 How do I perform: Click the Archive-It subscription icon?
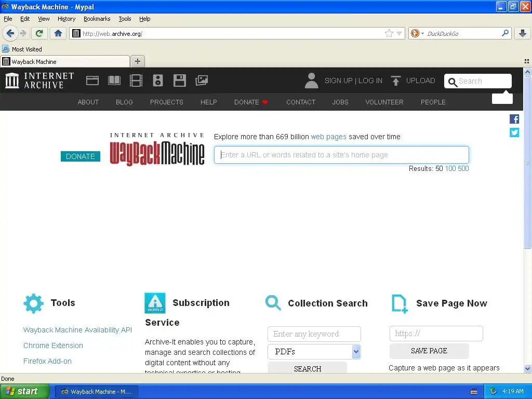pyautogui.click(x=155, y=303)
